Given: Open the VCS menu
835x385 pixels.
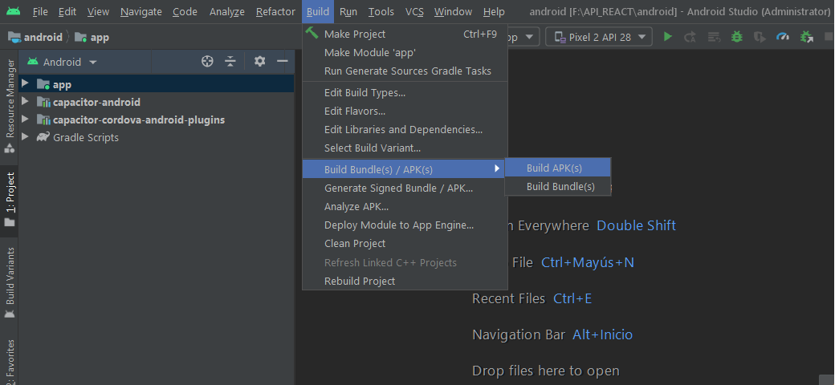Looking at the screenshot, I should click(414, 11).
